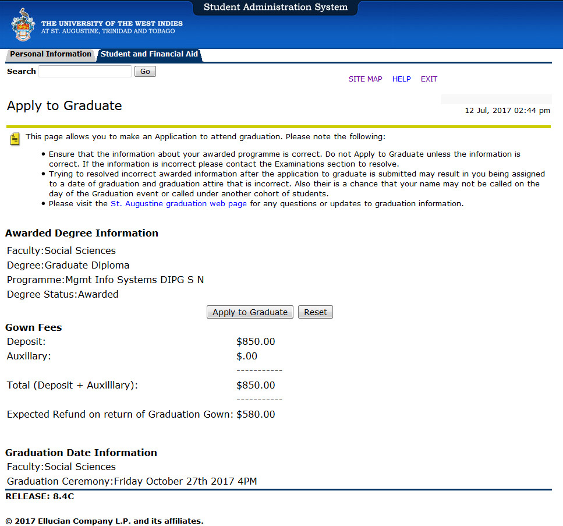Screen dimensions: 563x526
Task: Open the St. Augustine graduation web page link
Action: pyautogui.click(x=178, y=203)
